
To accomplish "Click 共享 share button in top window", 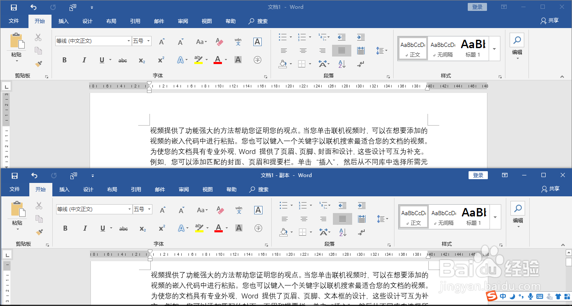I will pyautogui.click(x=549, y=21).
